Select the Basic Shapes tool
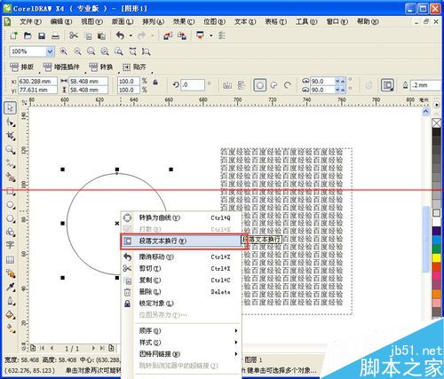Screen dimensions: 444x379 [11, 233]
